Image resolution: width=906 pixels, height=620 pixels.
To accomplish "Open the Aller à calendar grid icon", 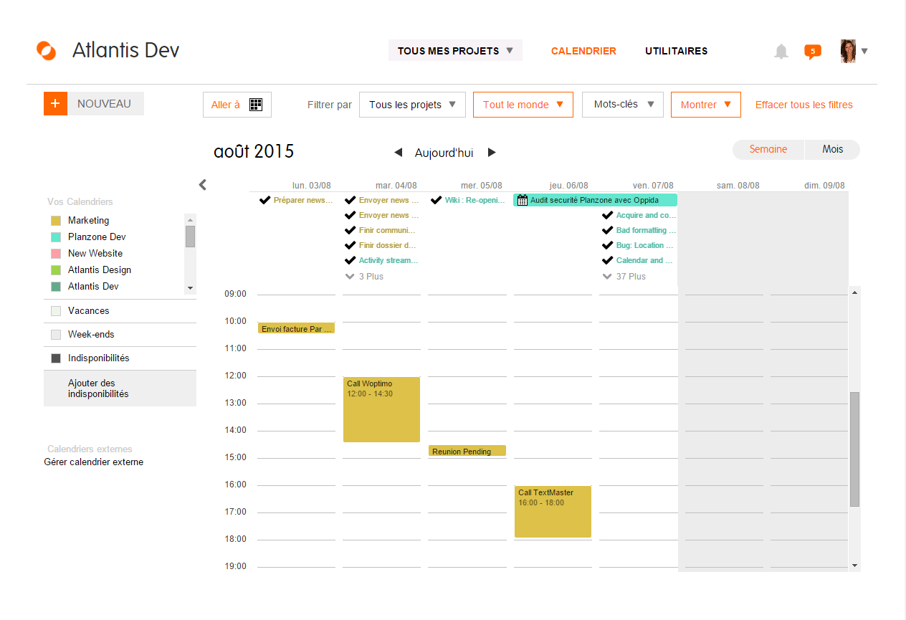I will tap(256, 105).
